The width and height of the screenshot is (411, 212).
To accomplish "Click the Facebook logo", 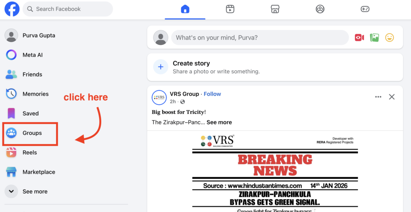I will (12, 9).
